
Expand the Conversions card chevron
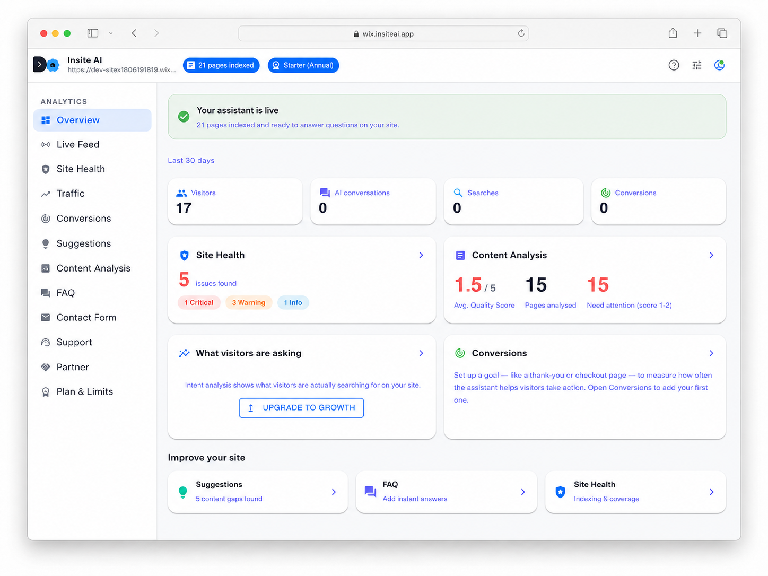click(x=711, y=353)
